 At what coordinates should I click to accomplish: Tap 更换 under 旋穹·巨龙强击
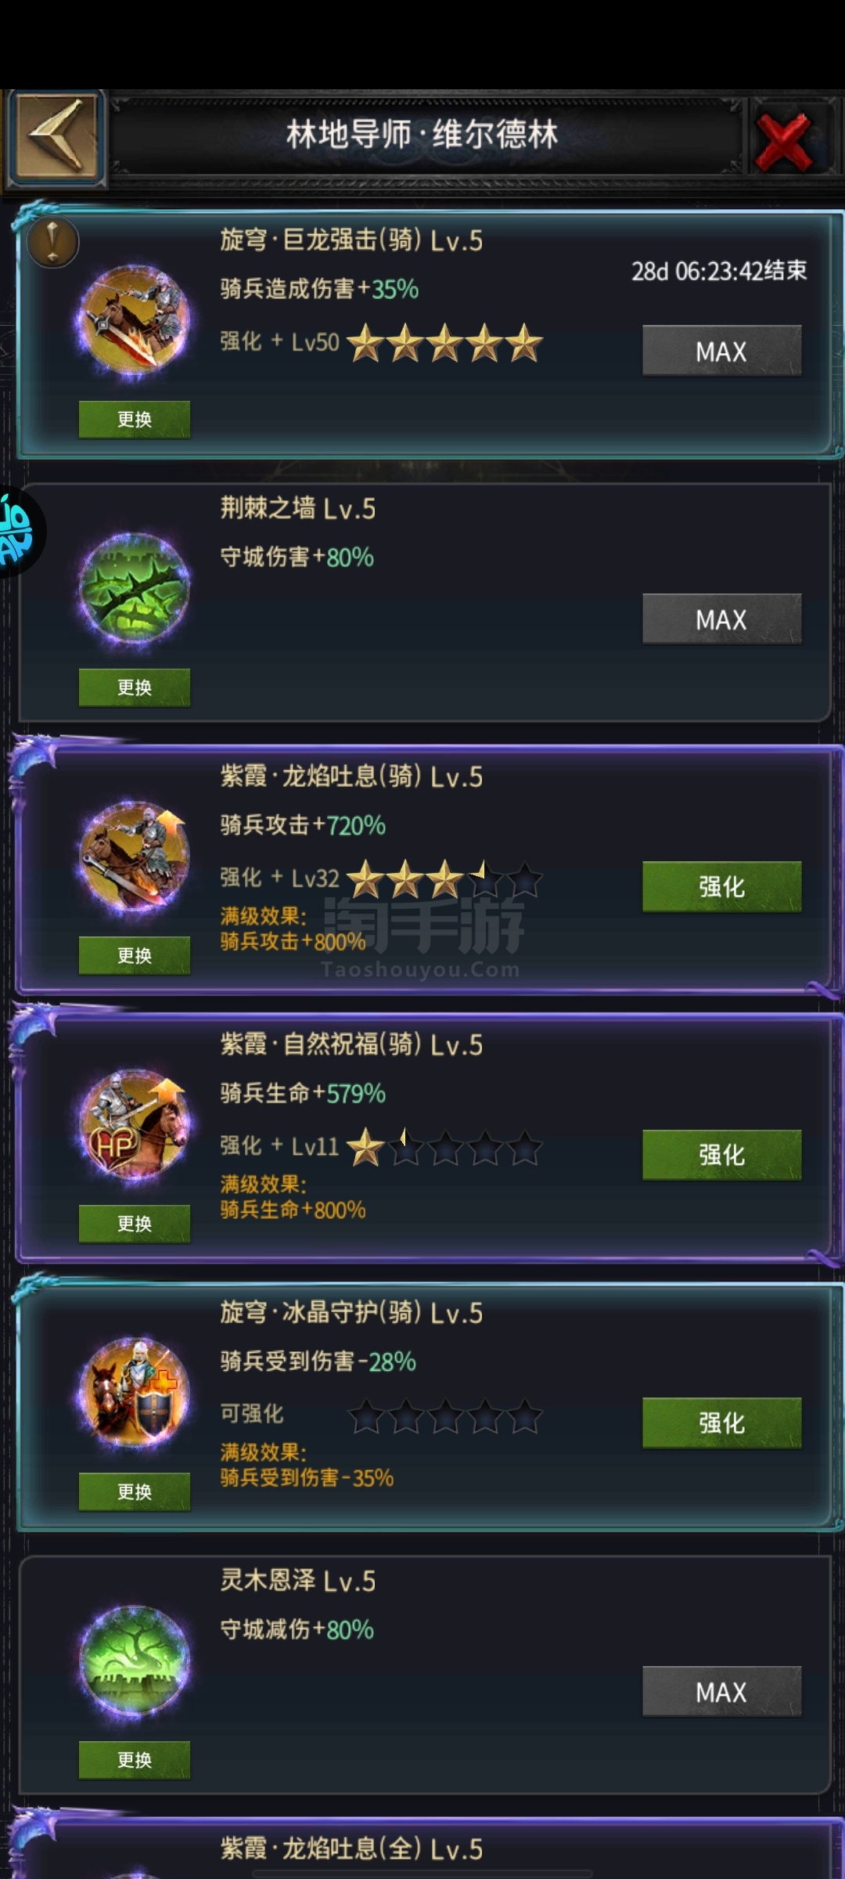[x=135, y=420]
